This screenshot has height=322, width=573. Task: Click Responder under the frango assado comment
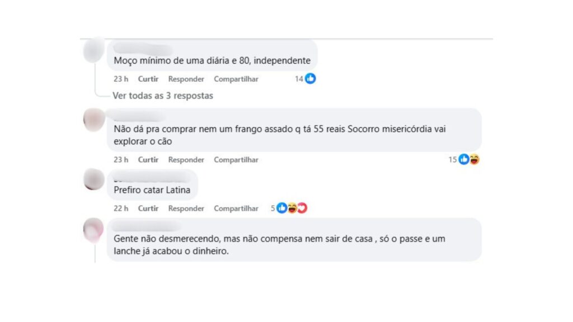pyautogui.click(x=186, y=159)
